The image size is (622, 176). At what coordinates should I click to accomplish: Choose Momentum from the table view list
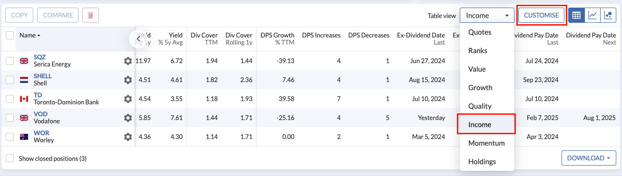[486, 143]
